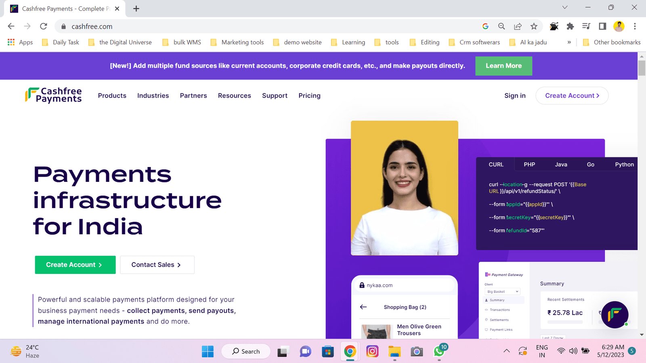Click the Google icon in address bar
The width and height of the screenshot is (646, 363).
pyautogui.click(x=485, y=26)
